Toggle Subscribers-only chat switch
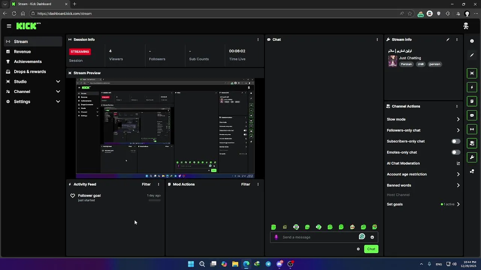 455,141
